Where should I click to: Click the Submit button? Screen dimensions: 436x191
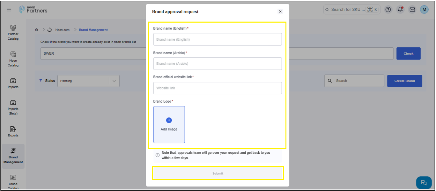[217, 173]
